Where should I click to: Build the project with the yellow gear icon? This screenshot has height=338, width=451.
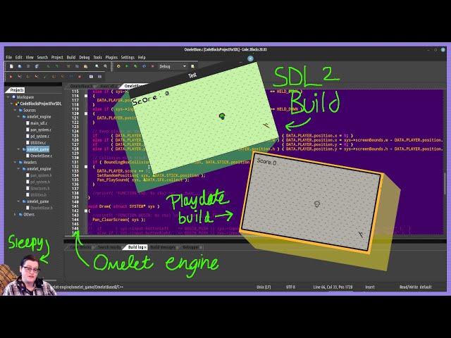(118, 66)
